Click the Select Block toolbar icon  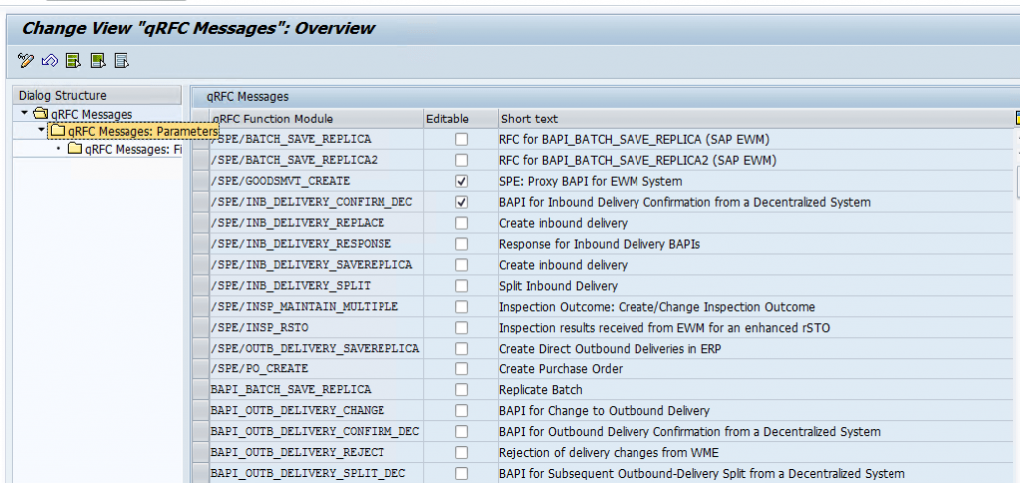coord(98,61)
